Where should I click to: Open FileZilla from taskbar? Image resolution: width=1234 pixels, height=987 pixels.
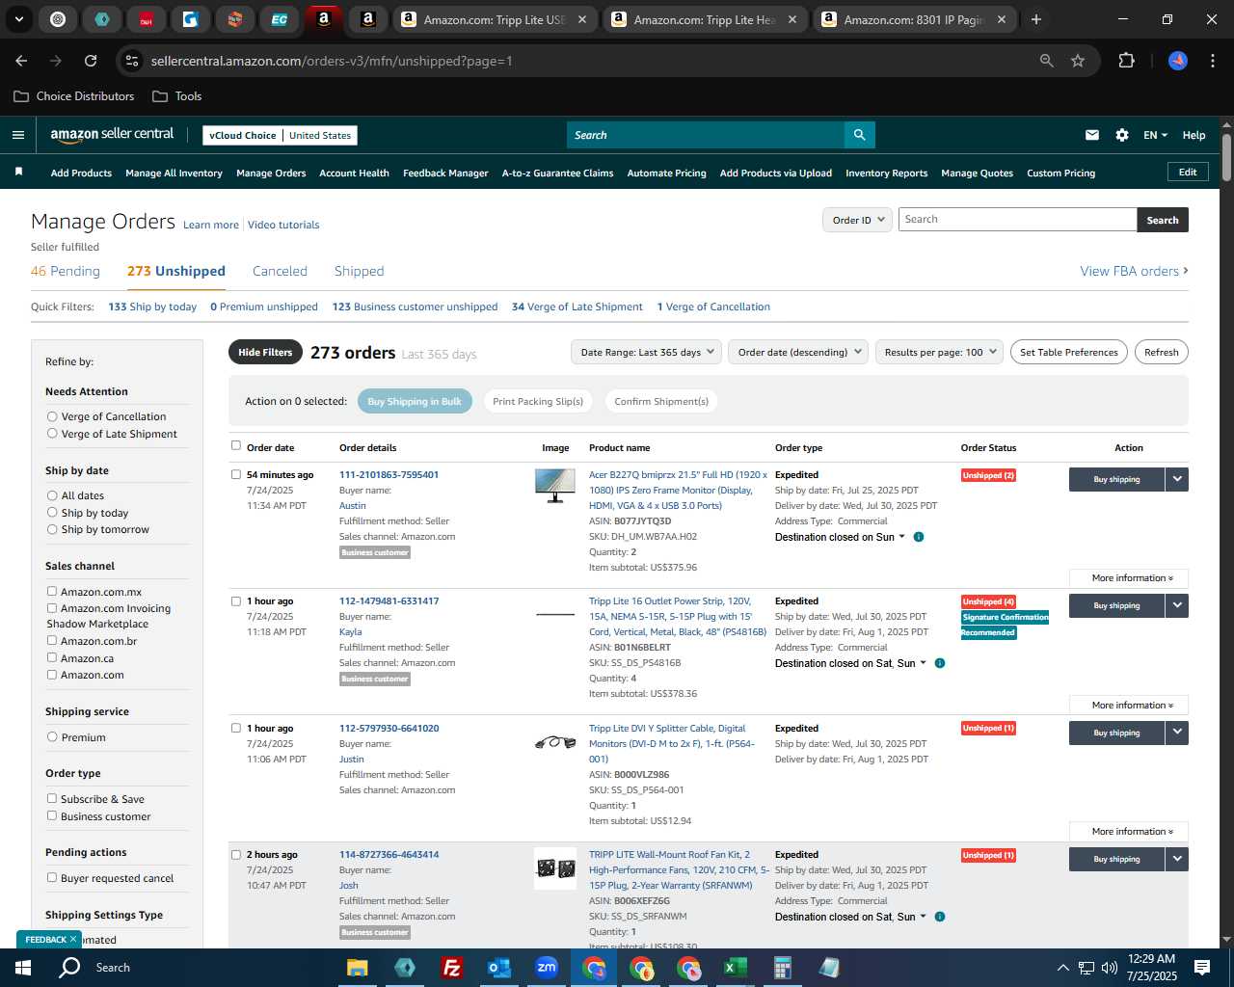[x=451, y=968]
